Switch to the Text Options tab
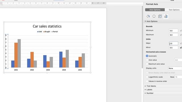Image resolution: width=182 pixels, height=102 pixels. (174, 10)
